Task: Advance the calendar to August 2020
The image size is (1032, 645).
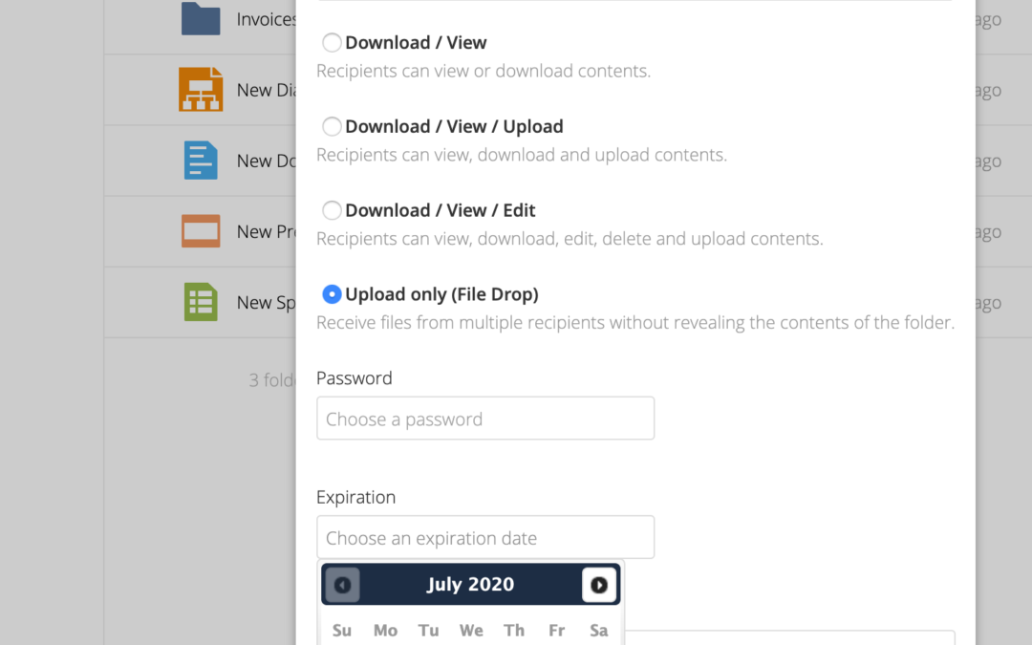Action: [x=600, y=584]
